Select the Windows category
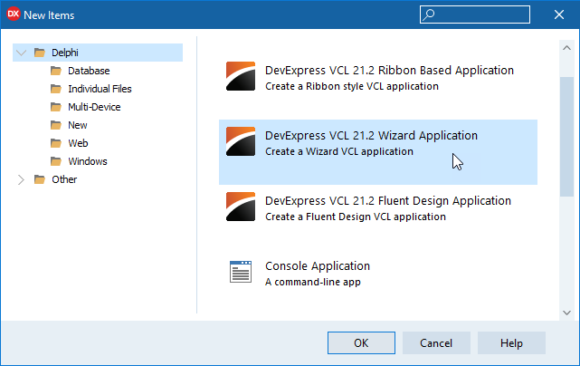580x366 pixels. (x=88, y=161)
